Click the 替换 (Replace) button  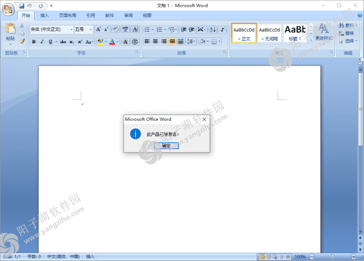point(346,33)
